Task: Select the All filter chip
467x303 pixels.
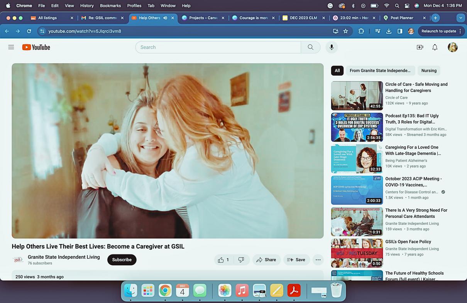Action: click(337, 71)
